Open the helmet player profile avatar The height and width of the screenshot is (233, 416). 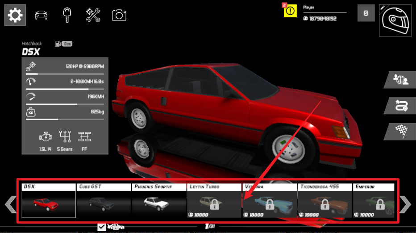click(x=395, y=20)
